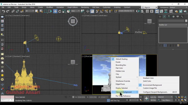Click the Unlink Selection icon
188x105 pixels.
[17, 11]
